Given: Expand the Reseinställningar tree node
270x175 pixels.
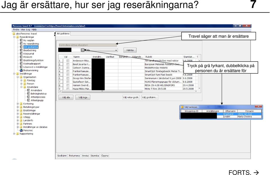Looking at the screenshot, I should point(18,114).
